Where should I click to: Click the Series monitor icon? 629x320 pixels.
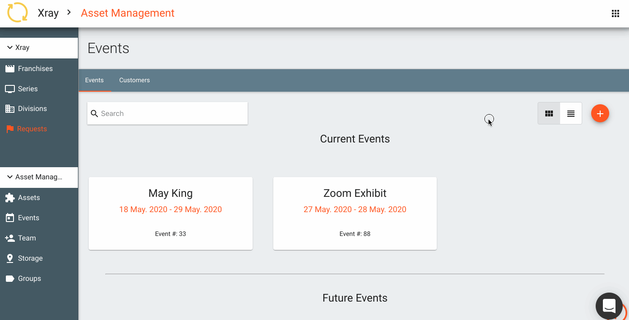pos(10,89)
